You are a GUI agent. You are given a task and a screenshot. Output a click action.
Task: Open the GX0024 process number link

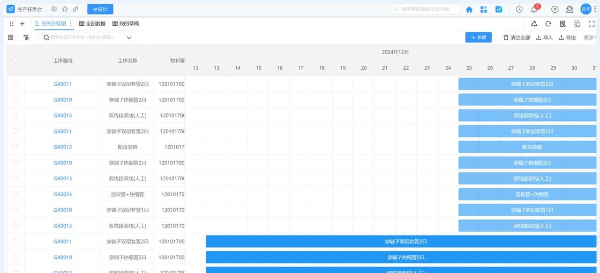(63, 194)
